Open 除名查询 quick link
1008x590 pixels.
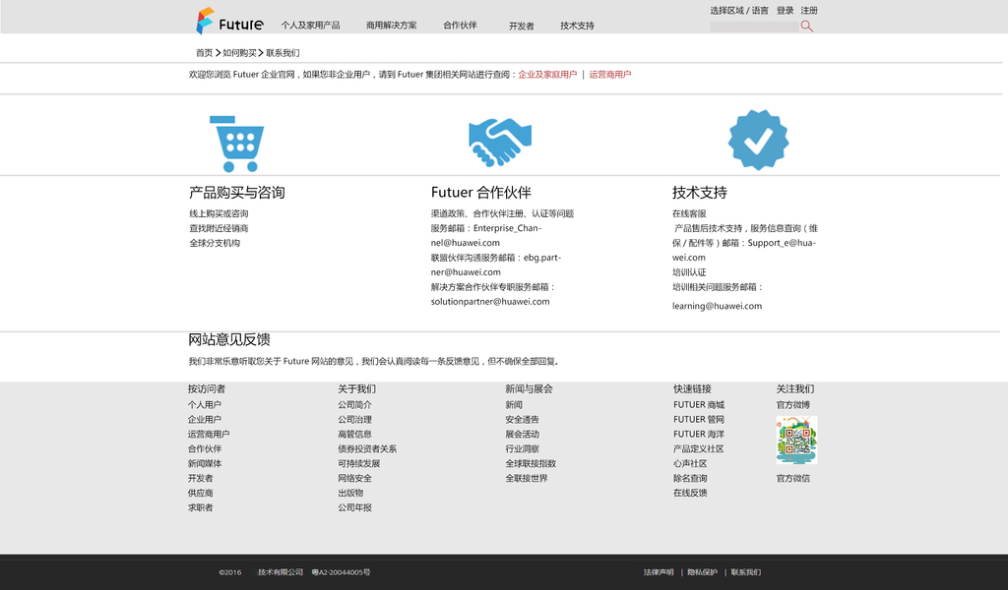pos(690,478)
